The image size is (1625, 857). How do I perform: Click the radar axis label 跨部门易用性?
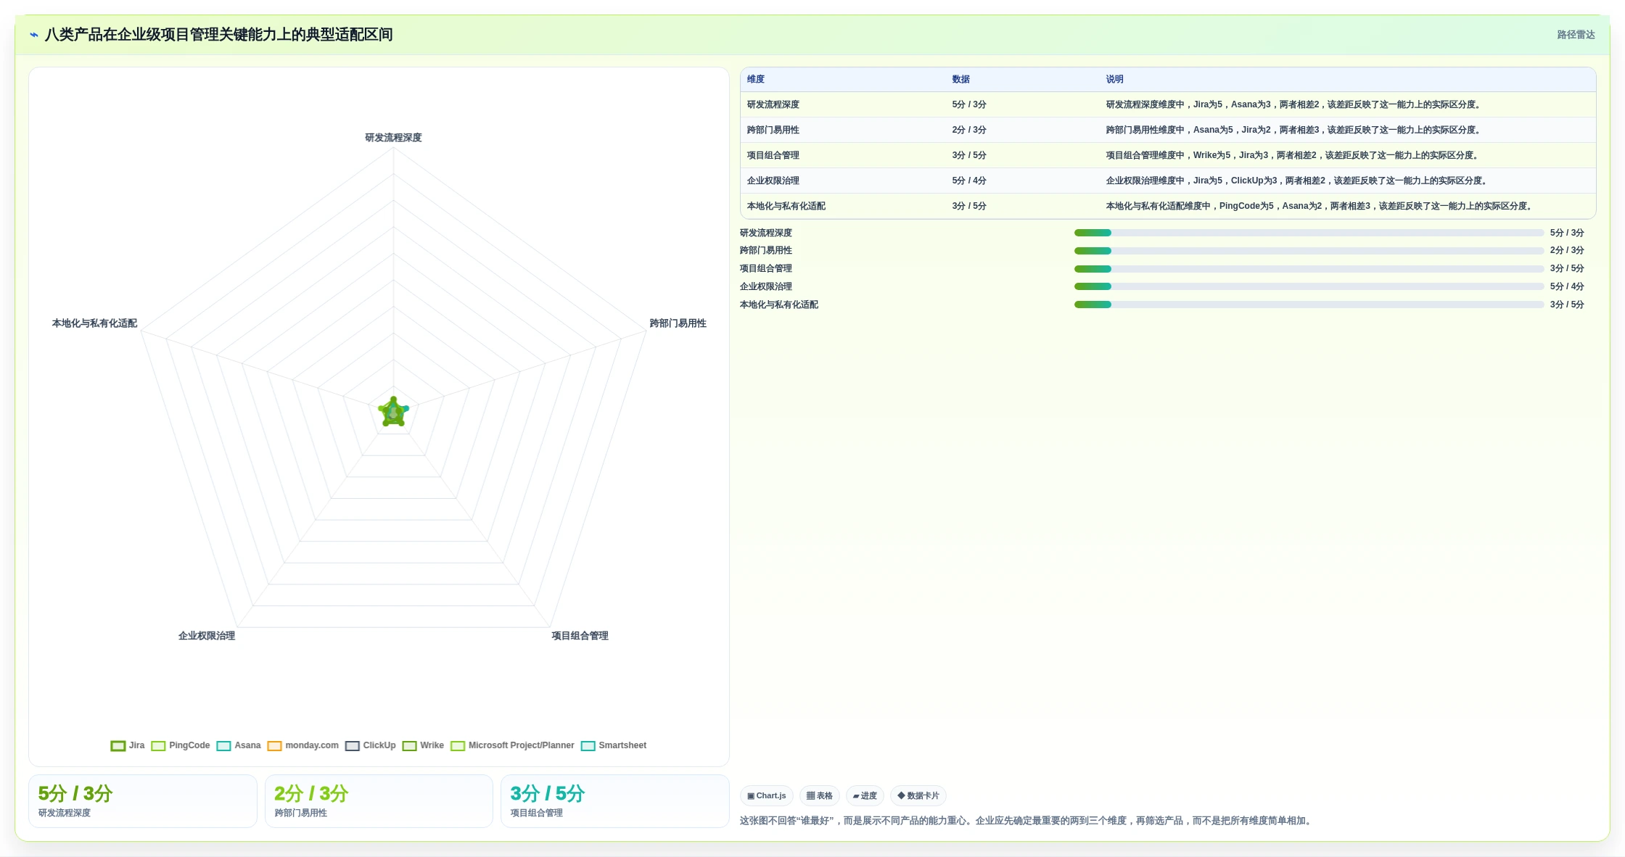678,323
